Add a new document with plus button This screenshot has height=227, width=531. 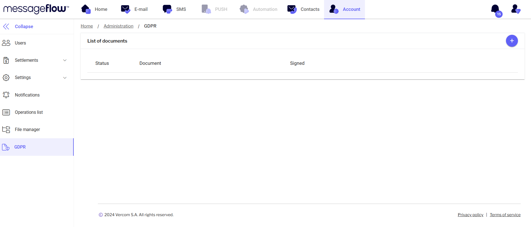click(x=512, y=41)
